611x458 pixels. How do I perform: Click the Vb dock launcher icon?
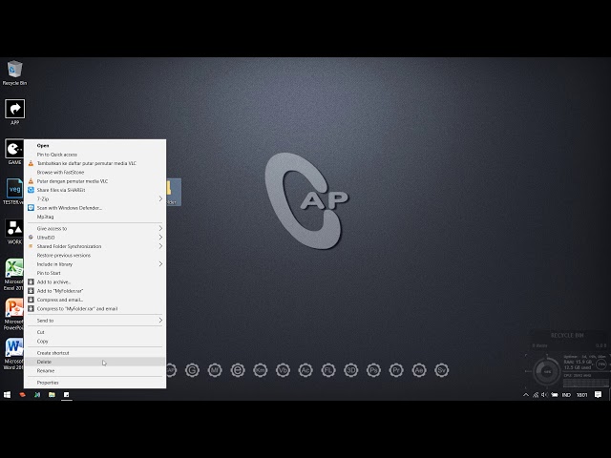coord(283,370)
